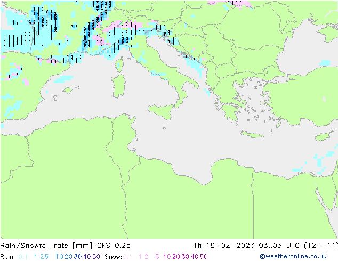Click the rain legend value 50
Viewport: 338px width, 261px height.
pos(96,257)
